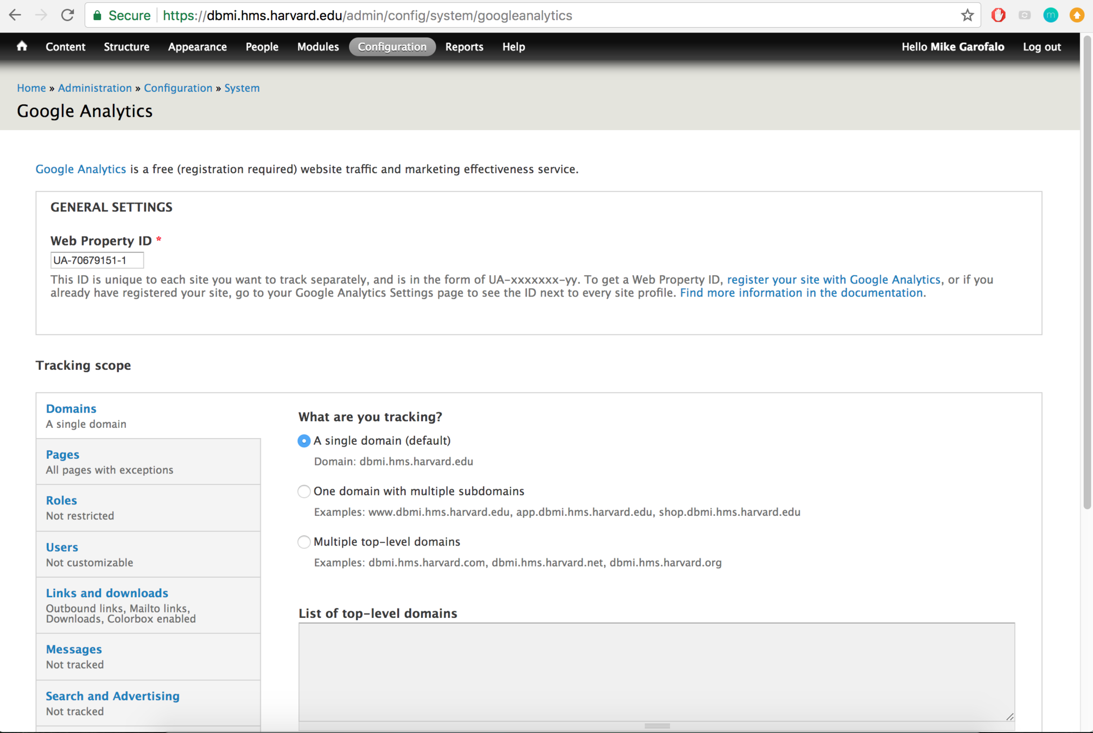
Task: Open the Reports admin menu
Action: 465,47
